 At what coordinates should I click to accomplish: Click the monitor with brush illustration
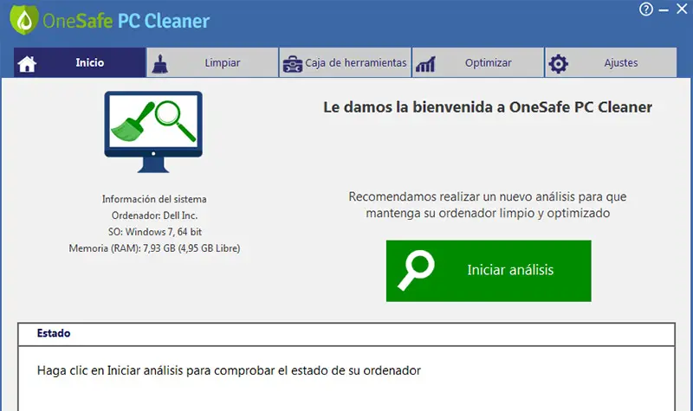coord(153,132)
